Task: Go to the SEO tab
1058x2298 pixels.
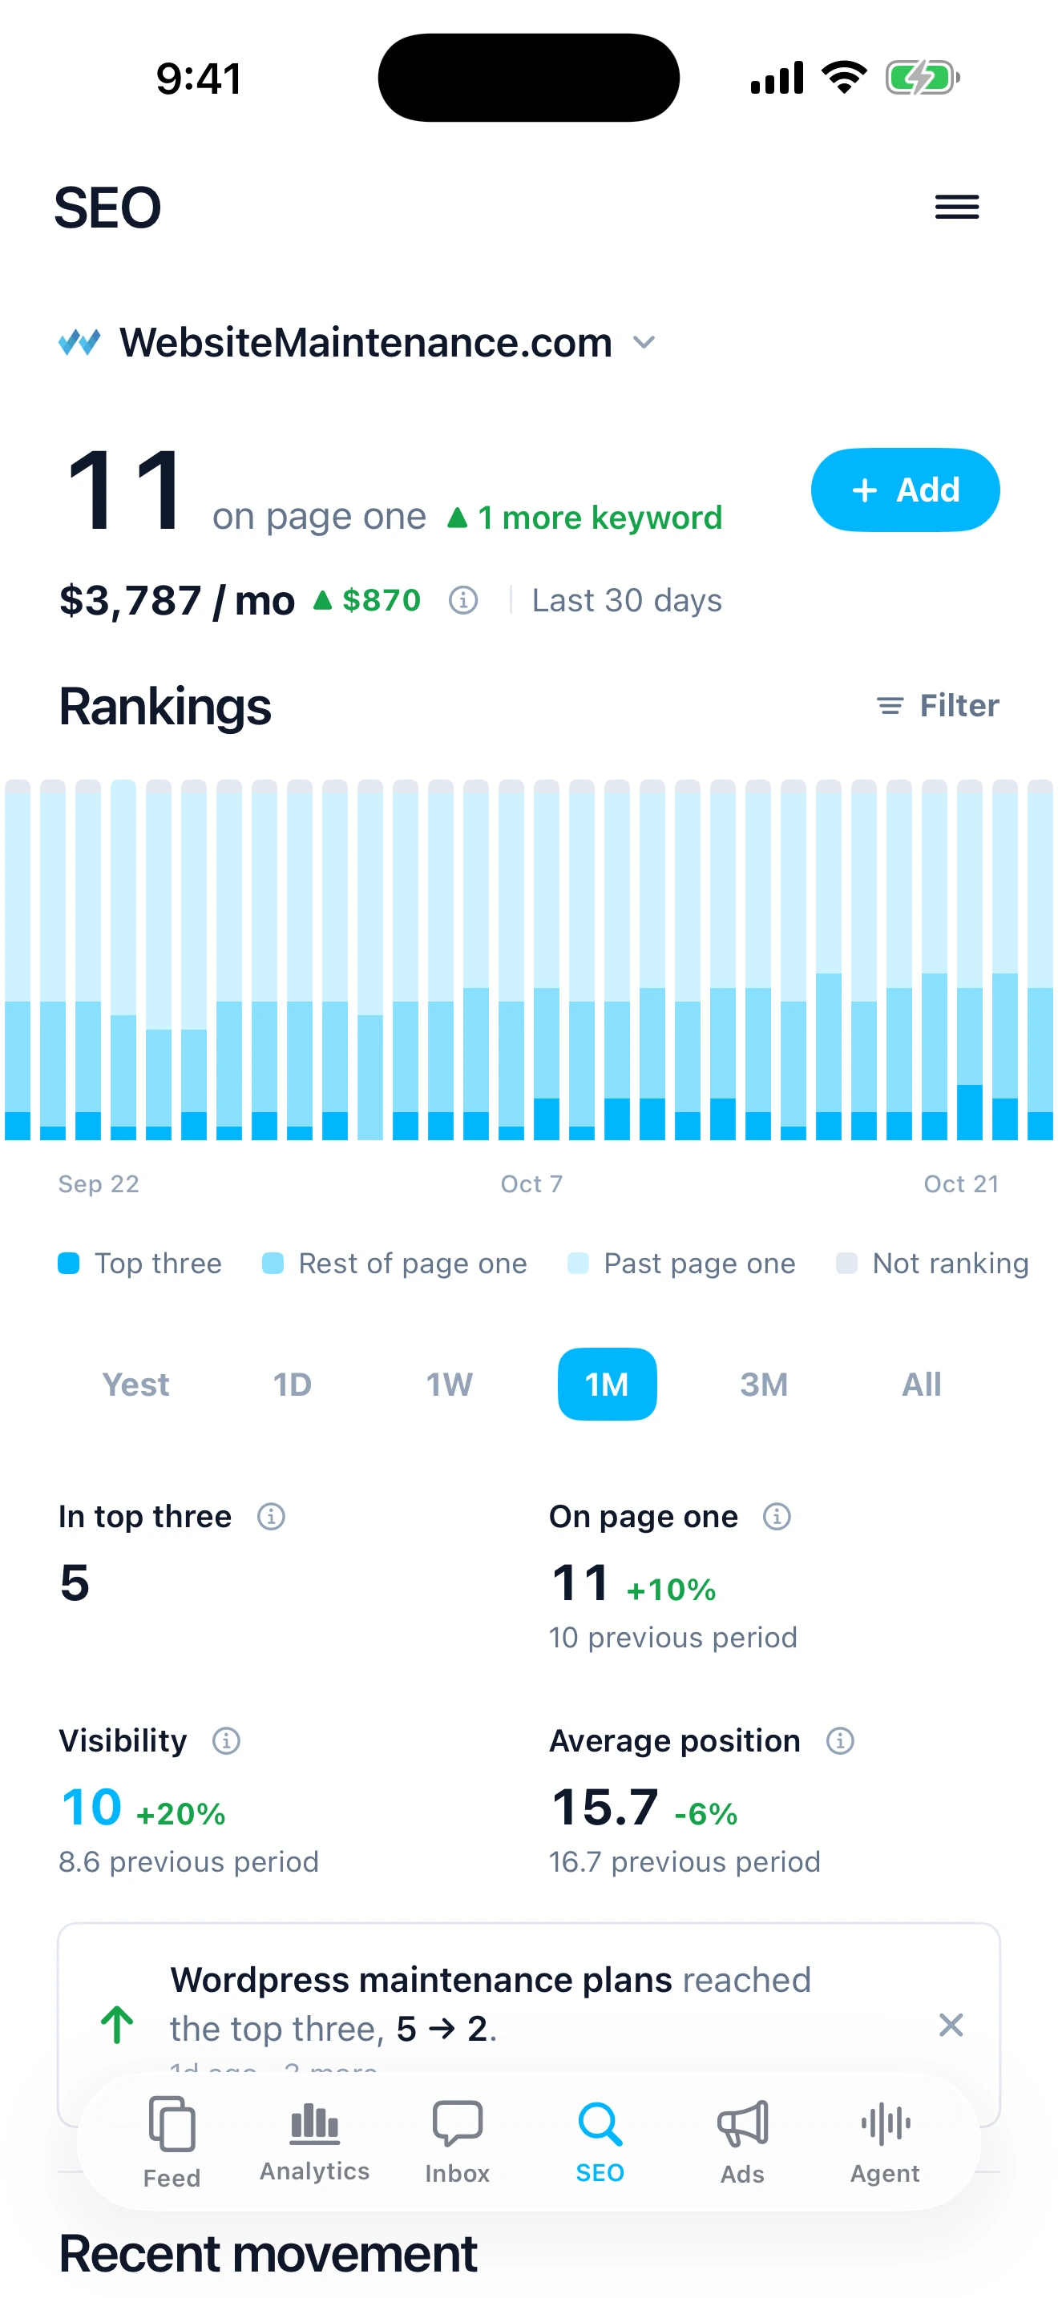Action: coord(600,2143)
